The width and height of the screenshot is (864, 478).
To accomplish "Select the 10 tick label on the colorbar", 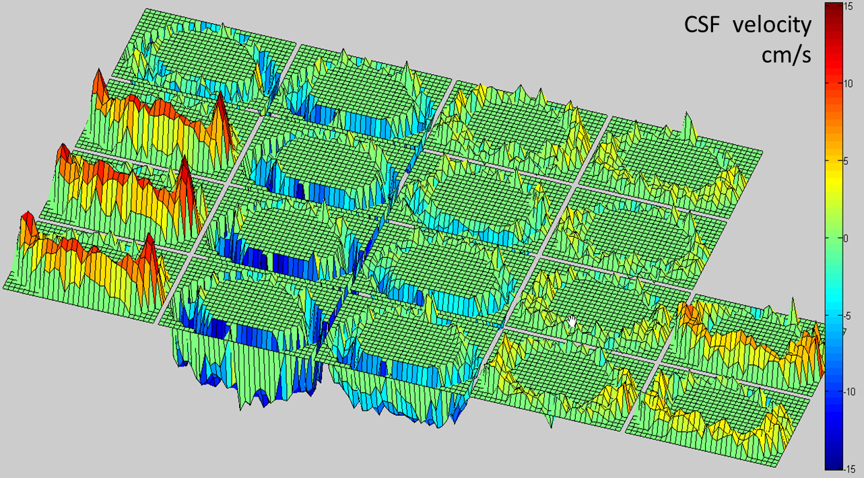I will coord(850,83).
